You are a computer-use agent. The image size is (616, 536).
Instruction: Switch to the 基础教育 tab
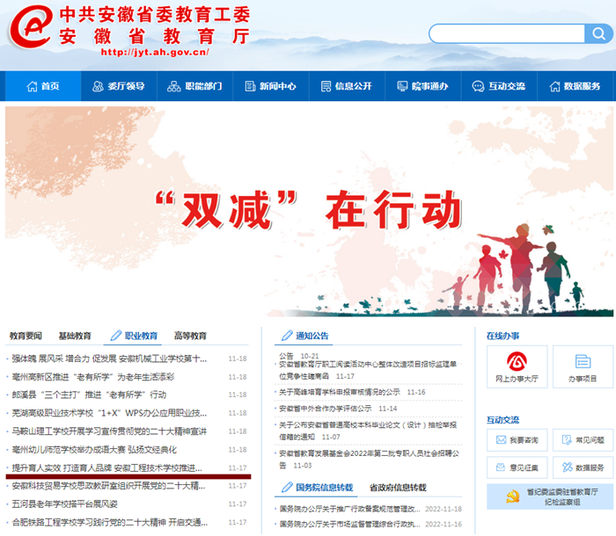click(75, 336)
